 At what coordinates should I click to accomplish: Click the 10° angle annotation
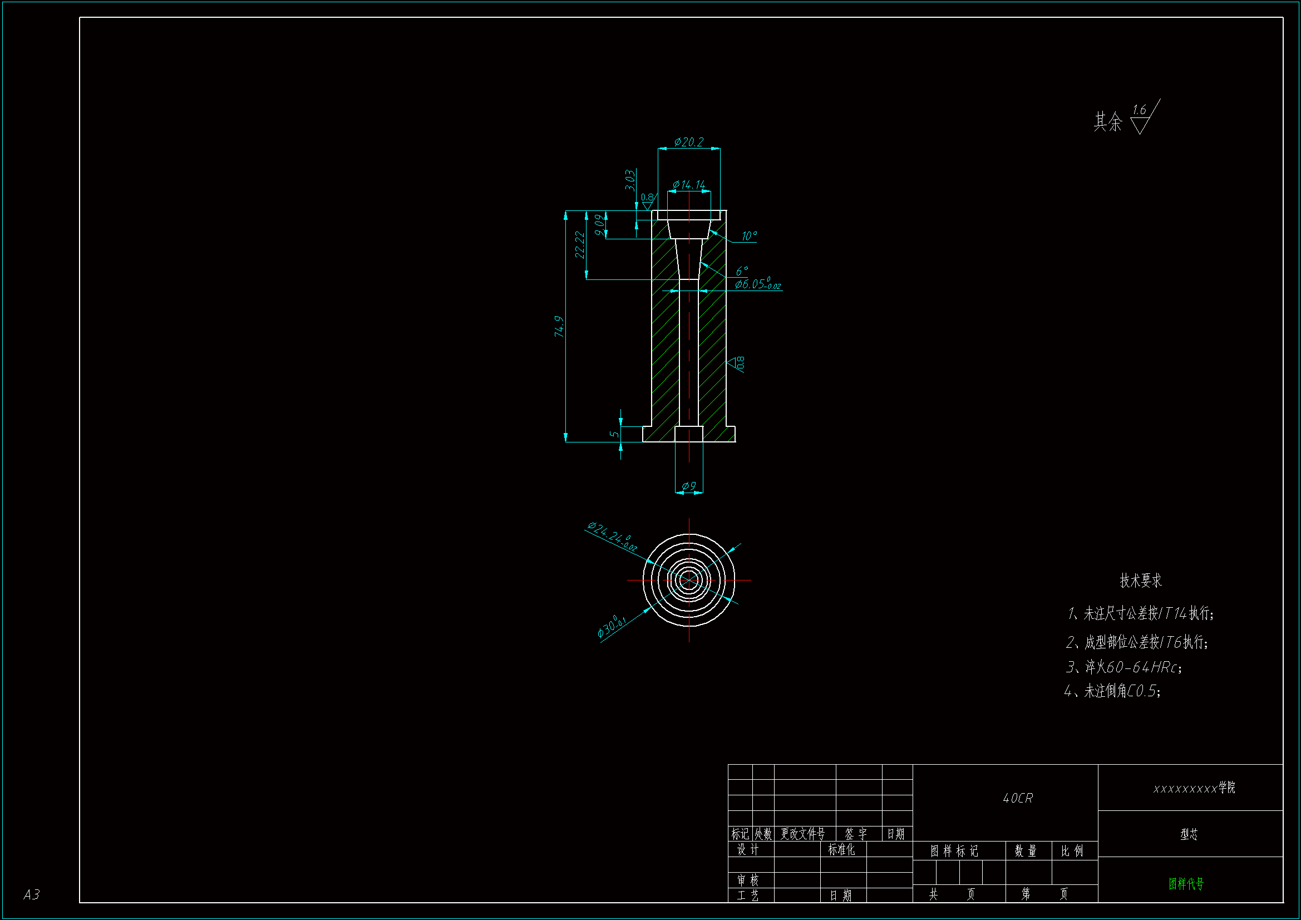pyautogui.click(x=748, y=236)
